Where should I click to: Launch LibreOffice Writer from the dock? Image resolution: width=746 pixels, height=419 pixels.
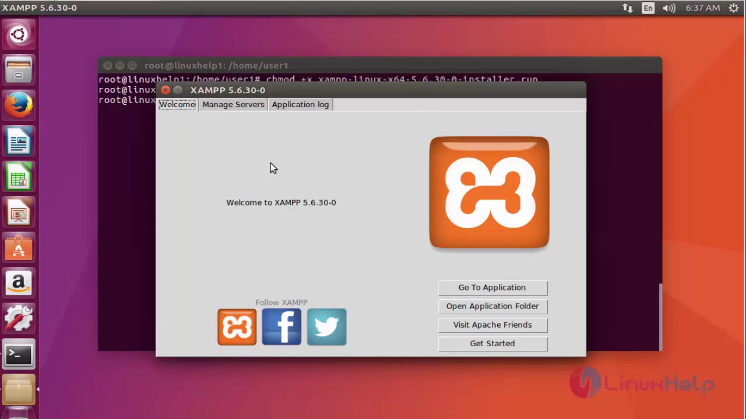19,141
